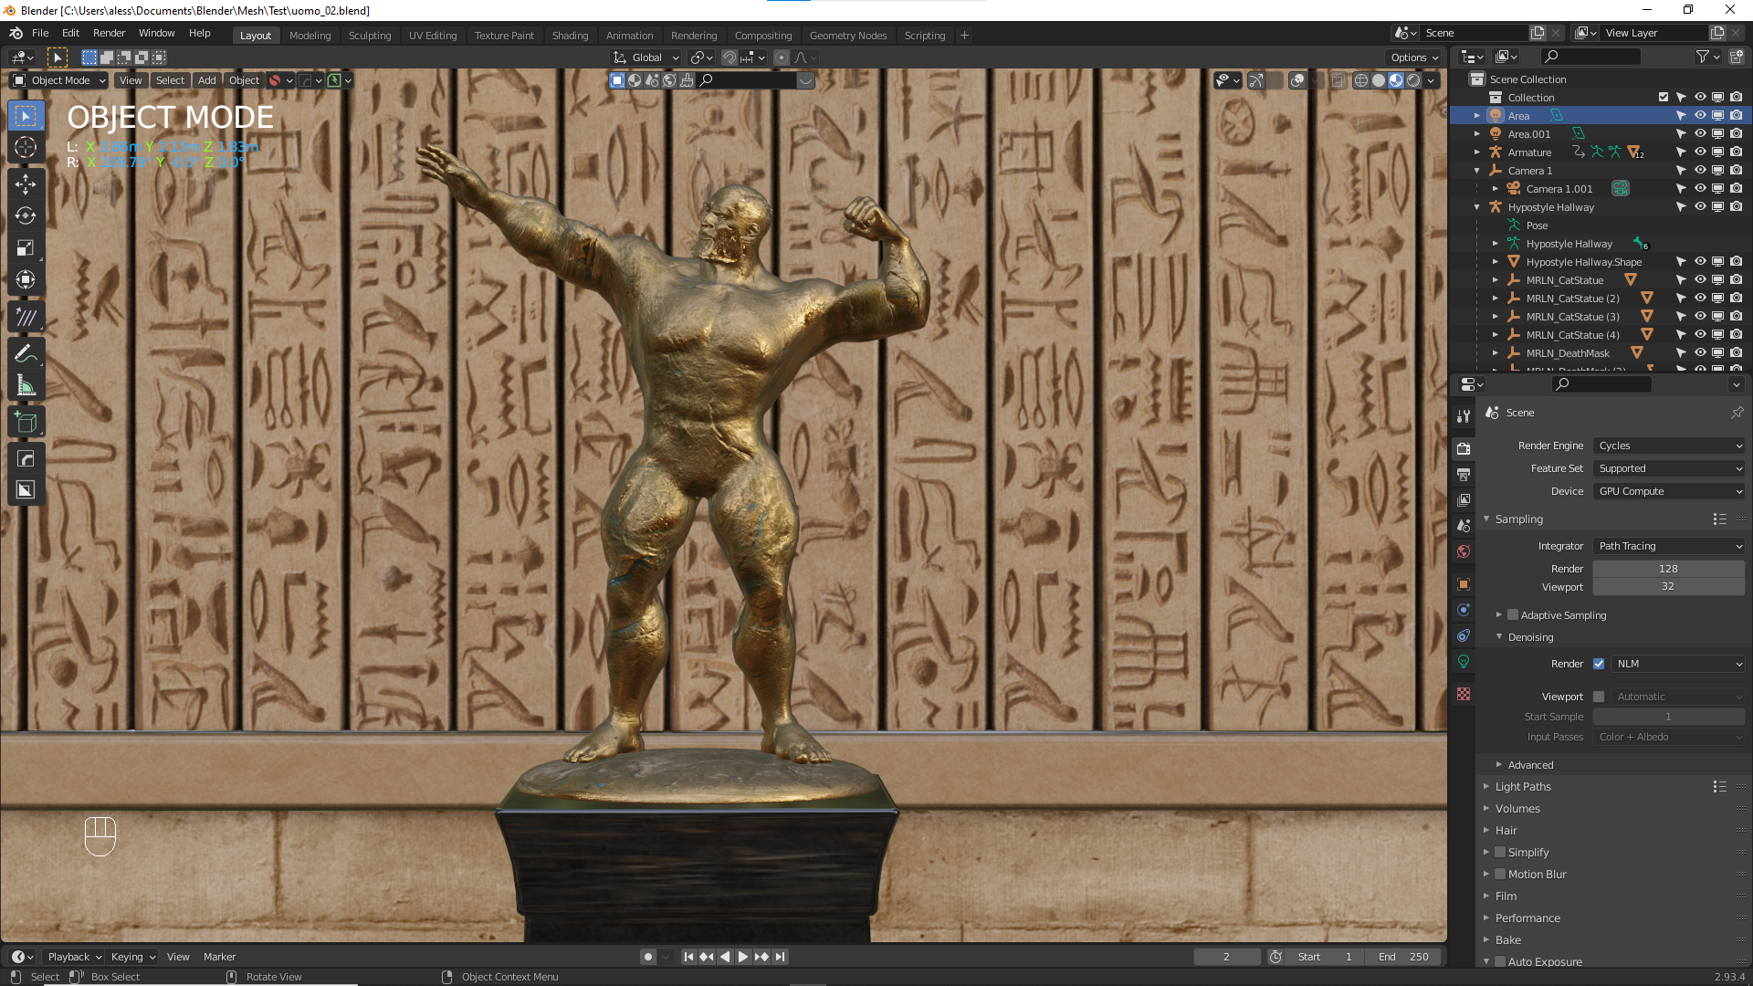
Task: Open the Keying popover in timeline
Action: tap(132, 957)
